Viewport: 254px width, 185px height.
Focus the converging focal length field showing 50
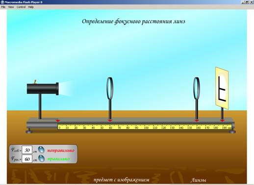click(27, 150)
